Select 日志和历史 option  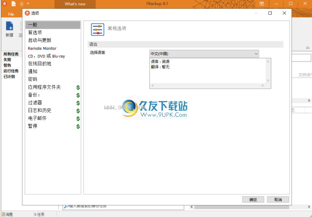40,110
